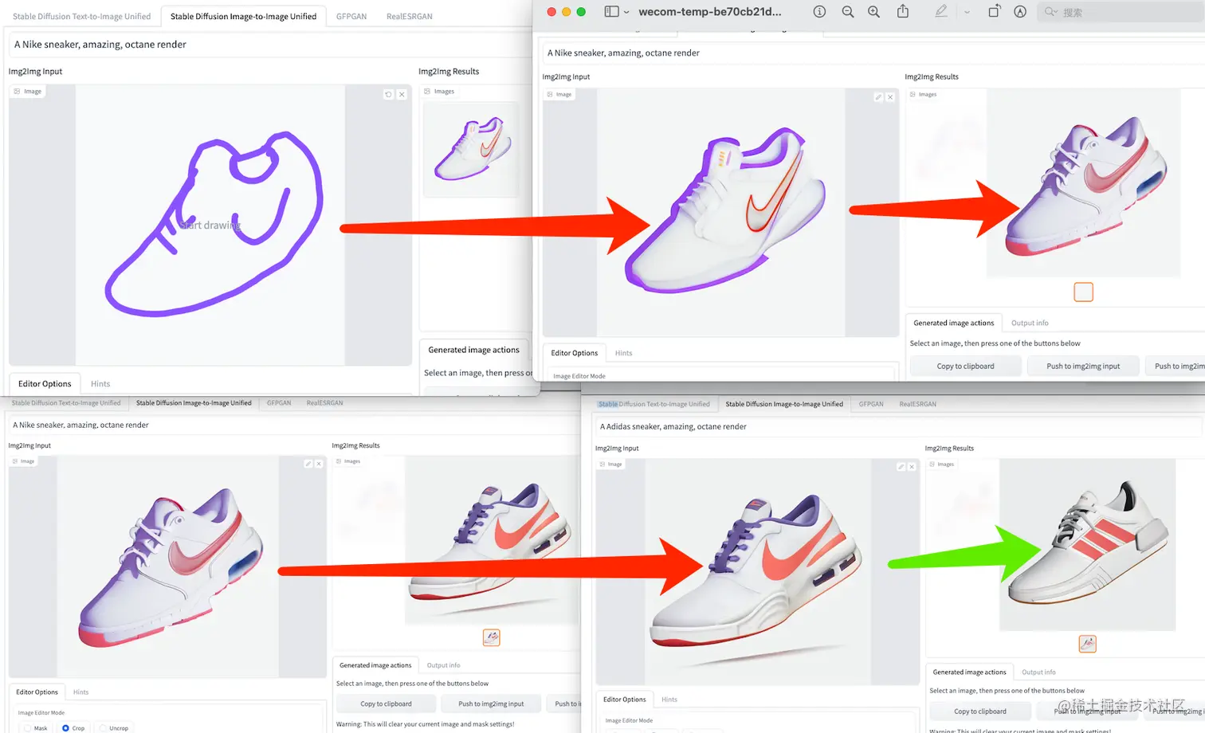Switch to the RealESRGAN tab in the Adidas panel

click(918, 404)
